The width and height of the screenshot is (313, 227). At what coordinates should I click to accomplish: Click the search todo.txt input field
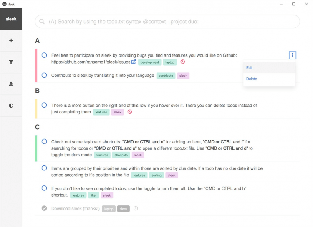pyautogui.click(x=167, y=21)
